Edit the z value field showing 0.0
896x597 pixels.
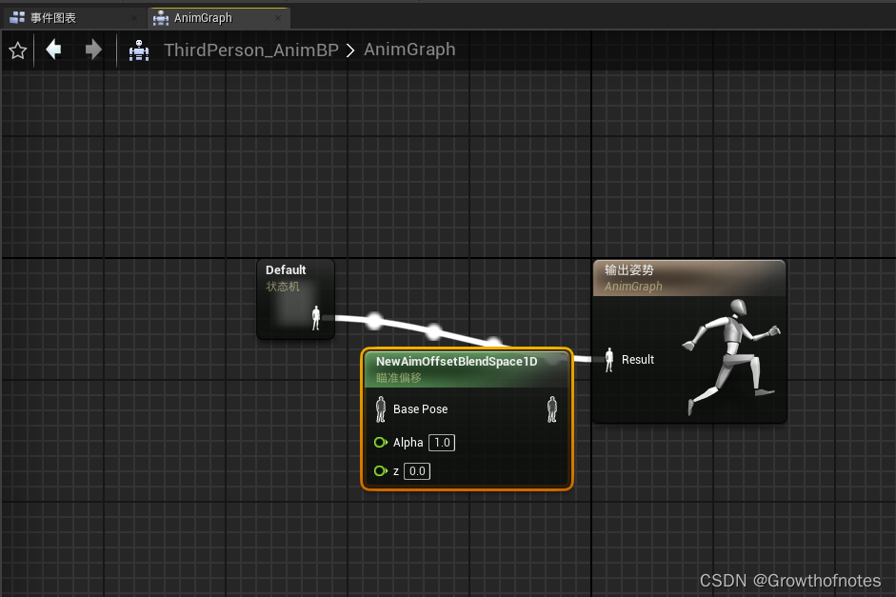pos(416,470)
